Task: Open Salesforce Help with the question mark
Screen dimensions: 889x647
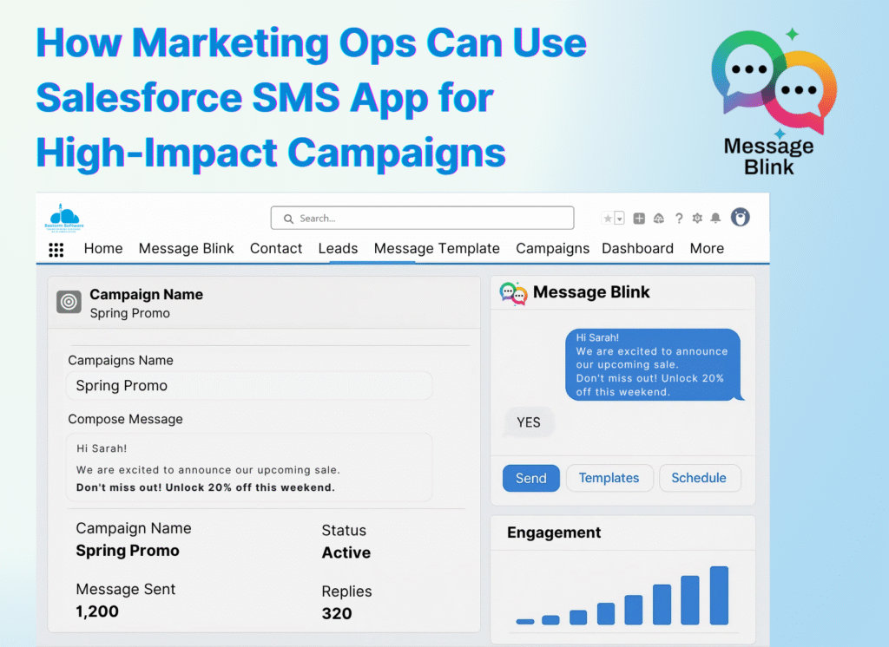Action: [679, 218]
